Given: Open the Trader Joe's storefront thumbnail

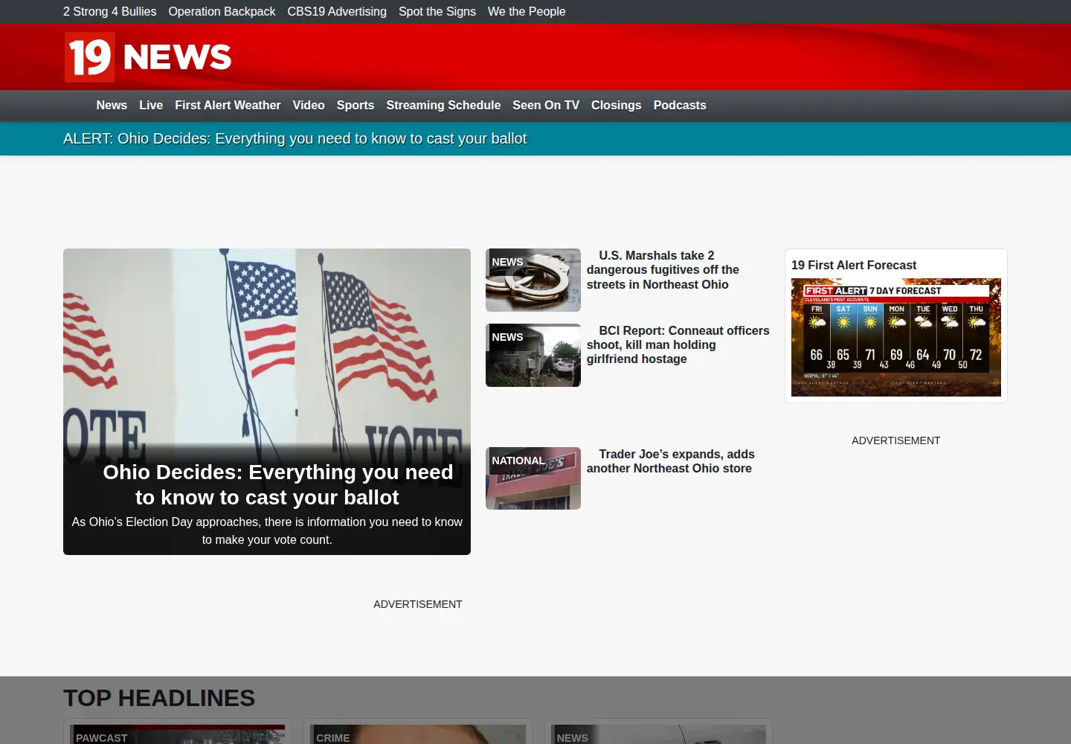Looking at the screenshot, I should (x=533, y=478).
